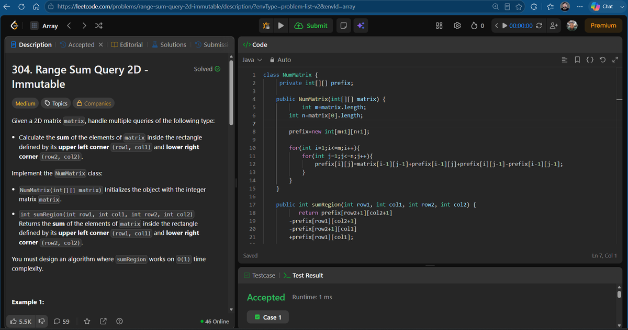The image size is (628, 330).
Task: Expand the code editor to fullscreen
Action: click(615, 60)
